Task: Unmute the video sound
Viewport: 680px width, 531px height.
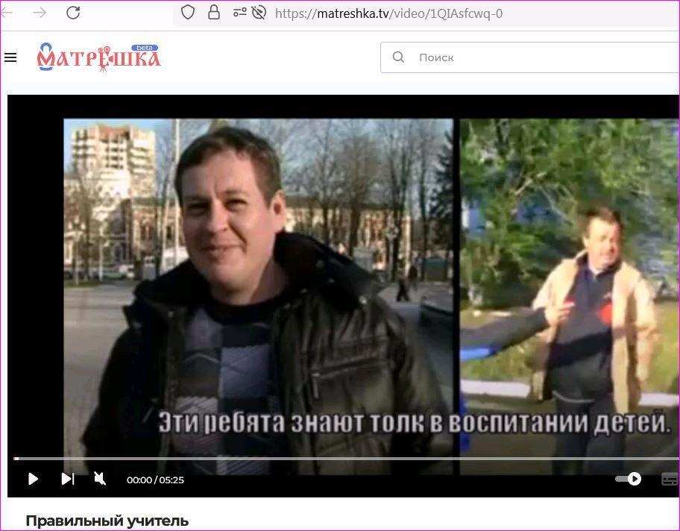Action: tap(100, 479)
